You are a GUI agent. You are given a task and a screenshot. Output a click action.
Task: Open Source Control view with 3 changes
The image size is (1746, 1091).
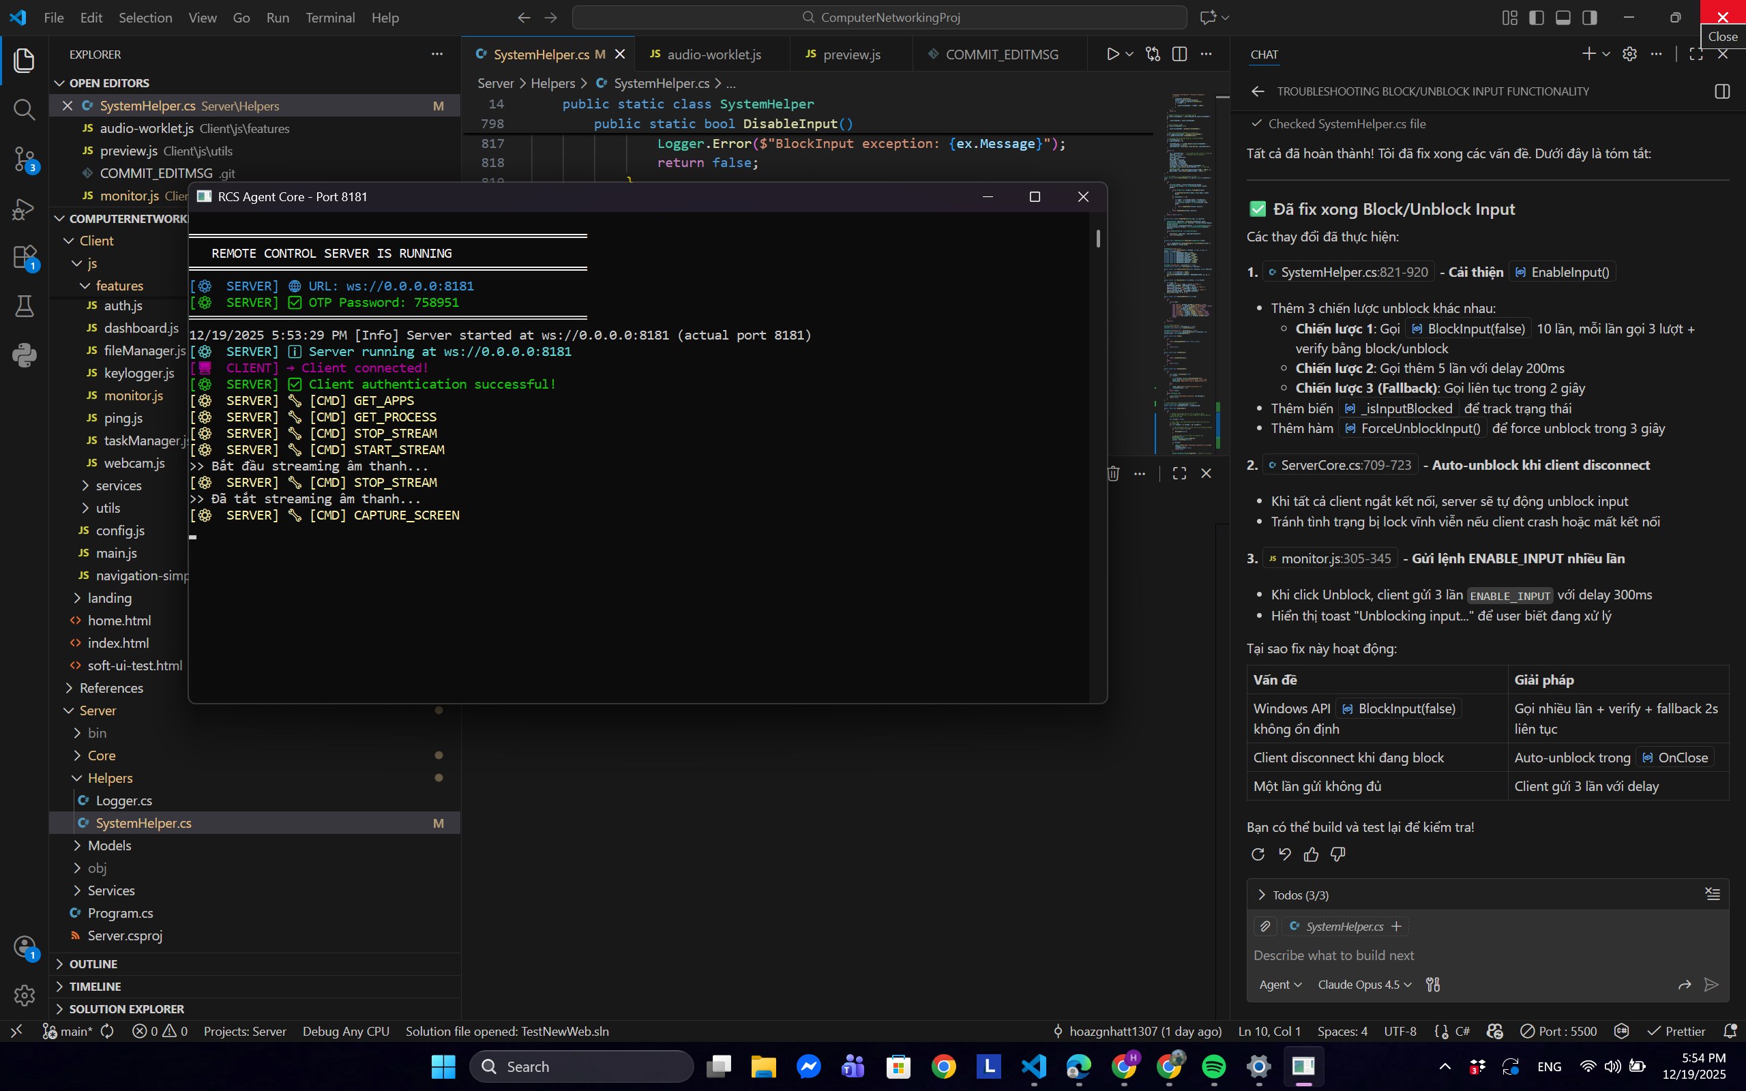24,160
